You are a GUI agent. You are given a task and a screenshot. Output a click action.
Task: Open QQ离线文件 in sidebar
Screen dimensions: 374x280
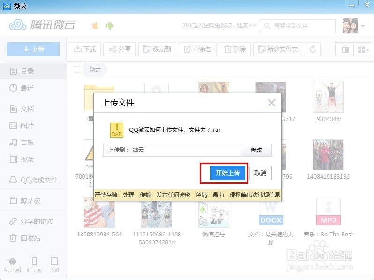[33, 180]
